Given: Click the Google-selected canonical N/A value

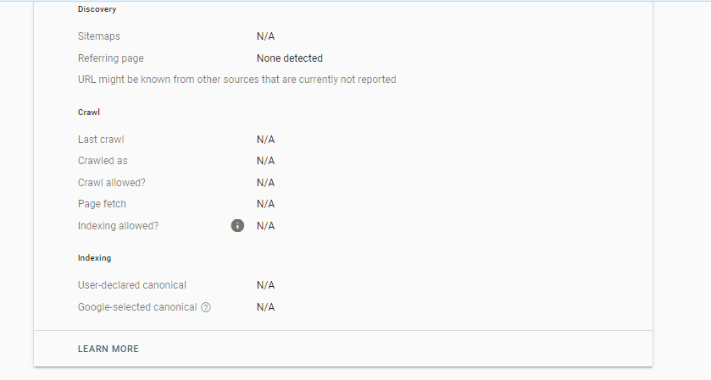Looking at the screenshot, I should click(x=266, y=307).
